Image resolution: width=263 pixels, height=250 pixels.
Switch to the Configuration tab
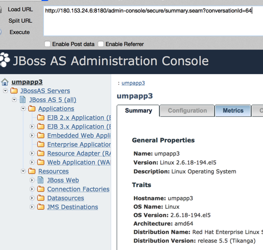[x=187, y=110]
